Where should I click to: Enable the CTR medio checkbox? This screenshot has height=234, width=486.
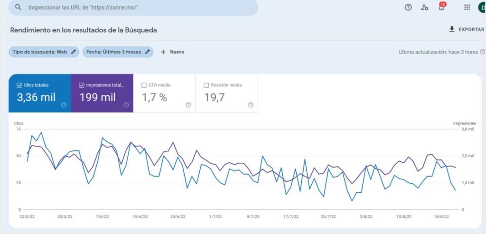144,85
